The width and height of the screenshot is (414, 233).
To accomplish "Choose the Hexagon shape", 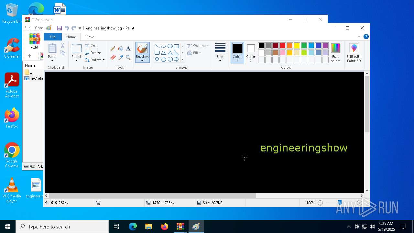I will [x=170, y=59].
